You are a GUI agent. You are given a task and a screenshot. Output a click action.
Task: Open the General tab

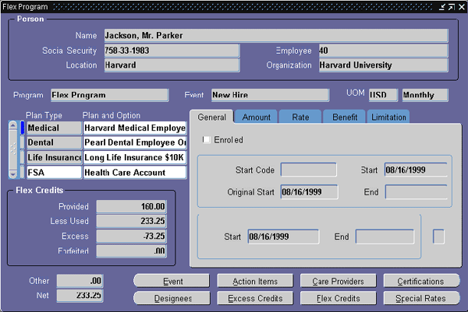211,117
